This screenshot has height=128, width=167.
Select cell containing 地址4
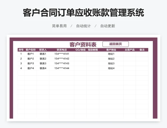[x=111, y=68]
